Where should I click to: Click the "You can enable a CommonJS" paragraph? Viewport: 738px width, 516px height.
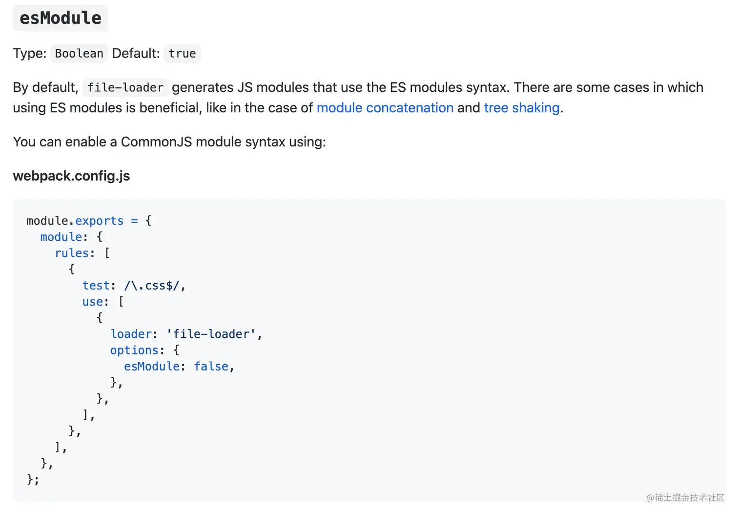(x=169, y=142)
